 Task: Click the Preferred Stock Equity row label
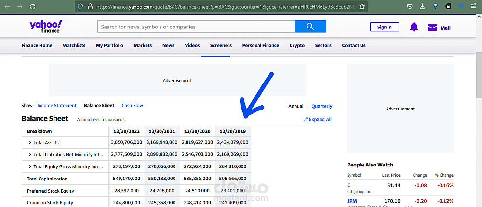click(51, 191)
